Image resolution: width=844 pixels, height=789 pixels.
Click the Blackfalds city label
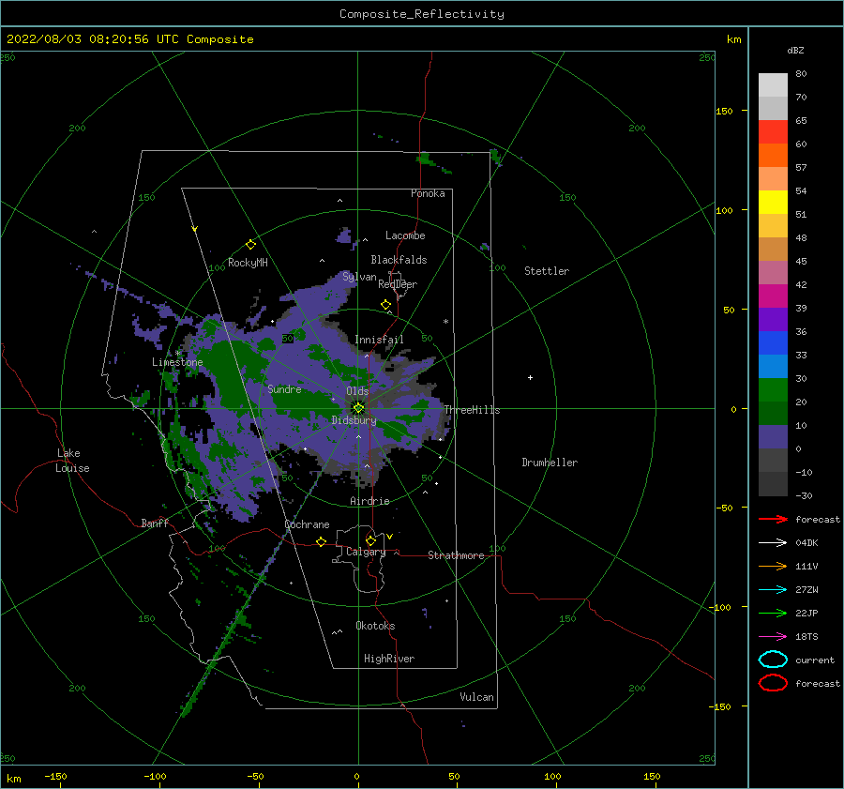(399, 260)
